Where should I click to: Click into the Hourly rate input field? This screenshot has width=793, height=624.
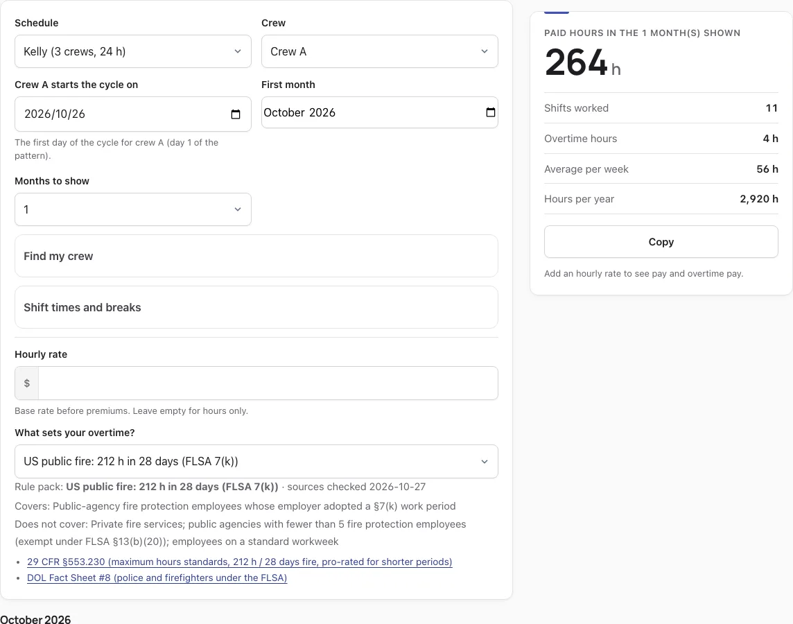pos(268,383)
